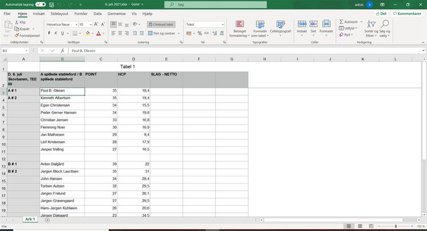Open the Ryd clear dropdown
Screen dimensions: 427x231
[346, 35]
